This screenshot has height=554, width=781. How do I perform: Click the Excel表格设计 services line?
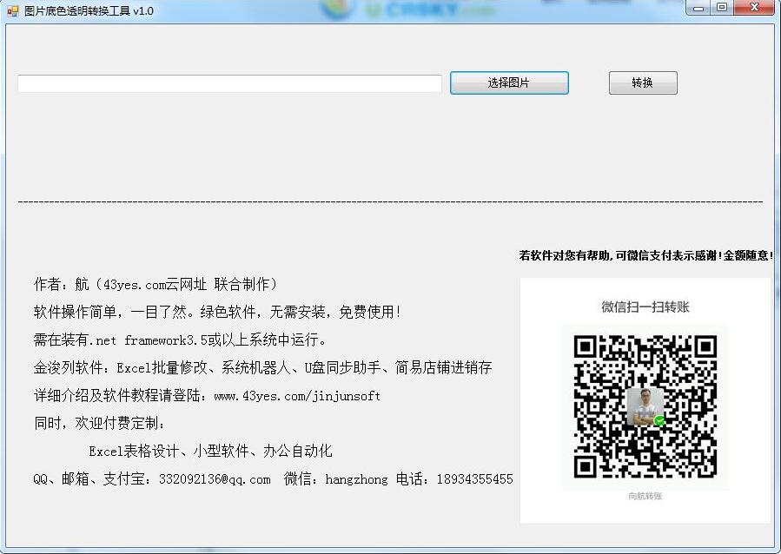pyautogui.click(x=210, y=452)
